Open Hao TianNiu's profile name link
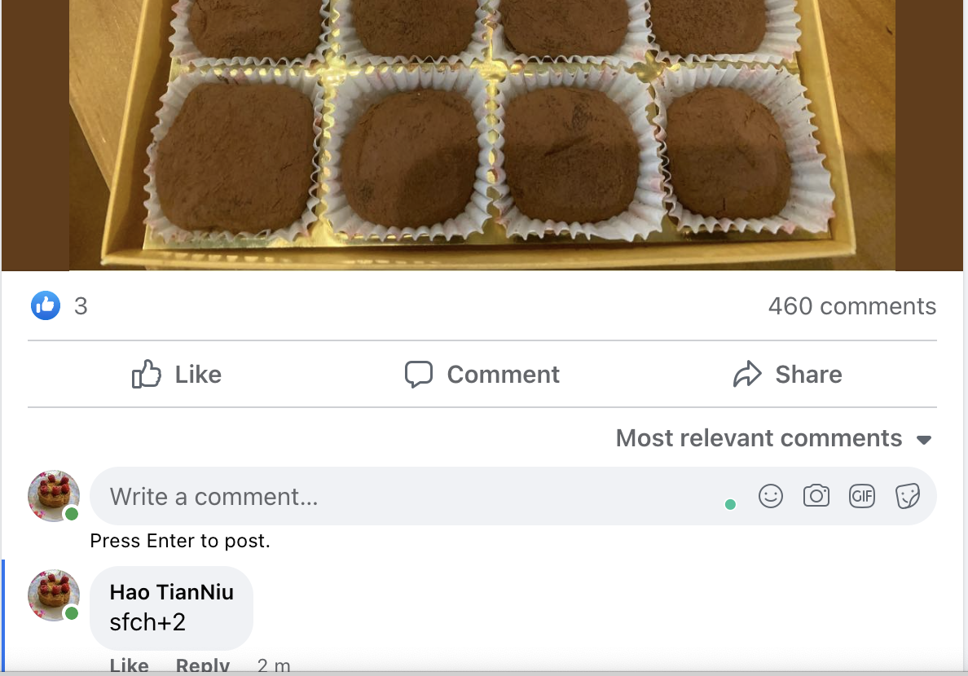This screenshot has width=968, height=676. click(x=171, y=592)
